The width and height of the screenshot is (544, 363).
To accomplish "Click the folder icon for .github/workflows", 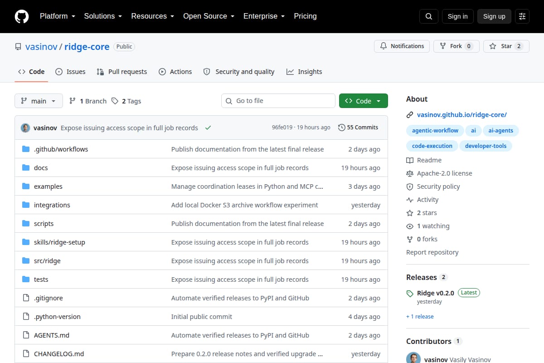I will (x=26, y=149).
